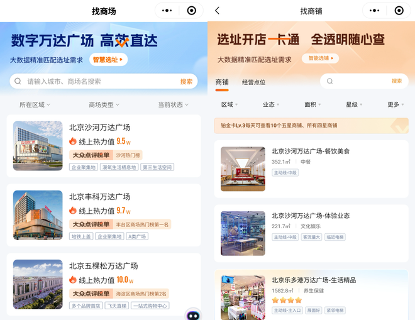Open the three-dot menu in 找商铺 header
The image size is (415, 320).
click(374, 11)
